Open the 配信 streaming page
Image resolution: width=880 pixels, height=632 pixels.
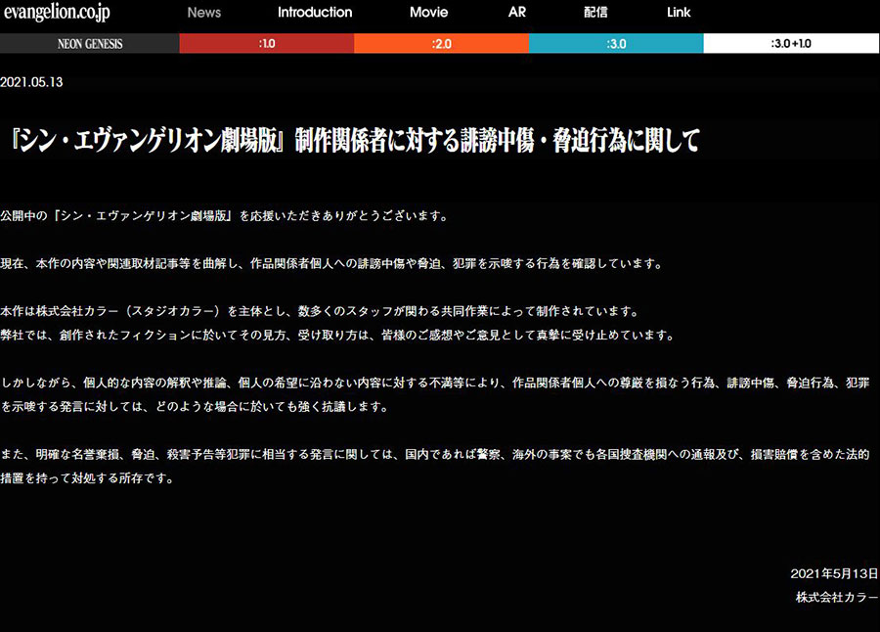[x=595, y=13]
